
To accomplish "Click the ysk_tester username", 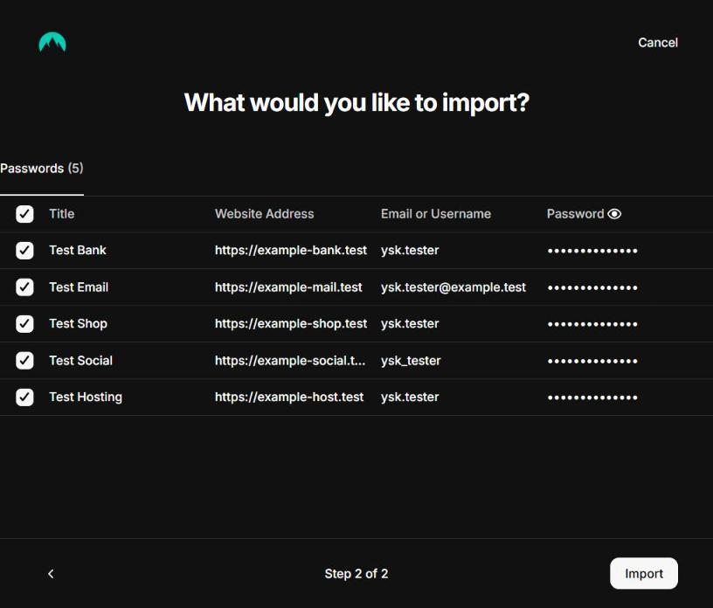I will click(x=411, y=361).
